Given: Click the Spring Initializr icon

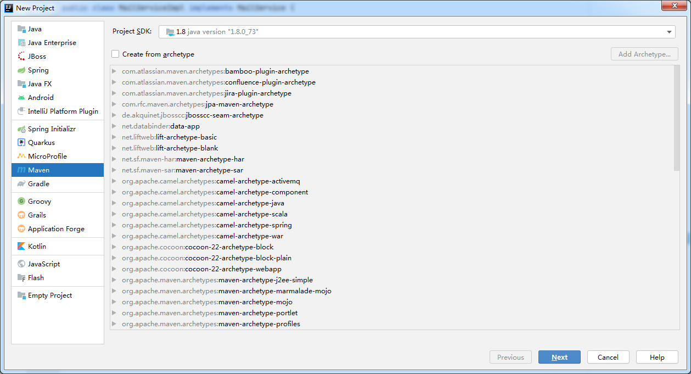Looking at the screenshot, I should tap(21, 129).
